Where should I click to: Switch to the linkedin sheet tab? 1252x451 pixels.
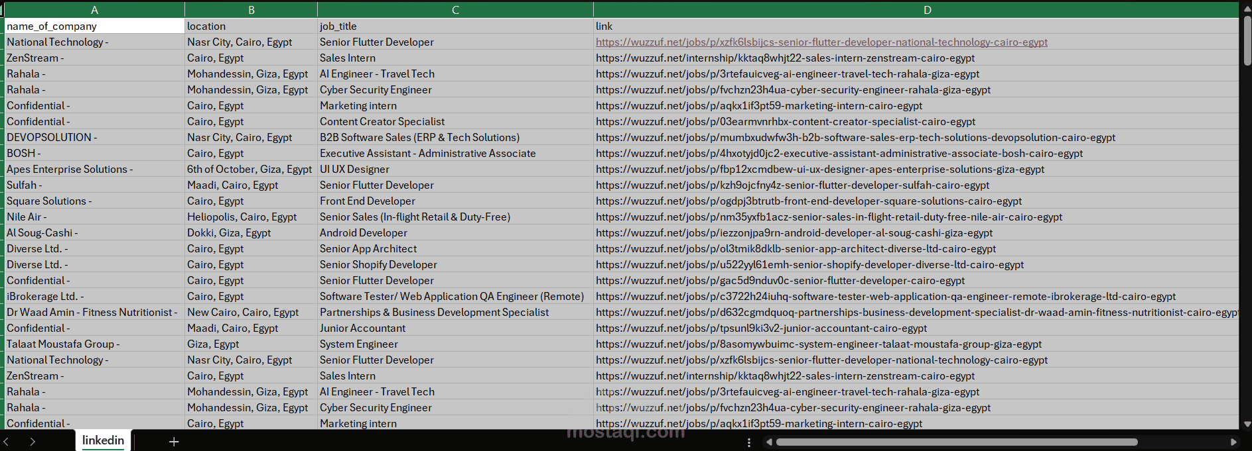point(103,440)
